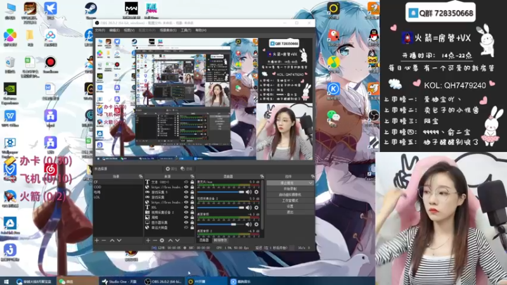The height and width of the screenshot is (285, 507).
Task: Switch to the scene transitions tab
Action: tap(220, 241)
